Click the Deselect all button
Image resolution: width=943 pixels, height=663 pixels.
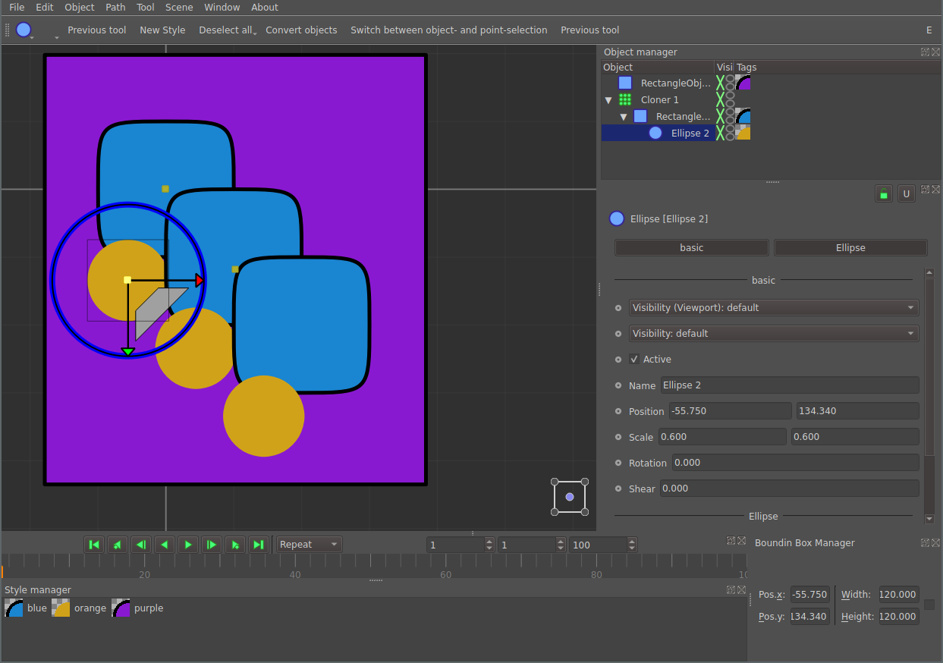225,30
